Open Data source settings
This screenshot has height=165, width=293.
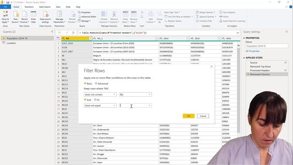coord(45,17)
